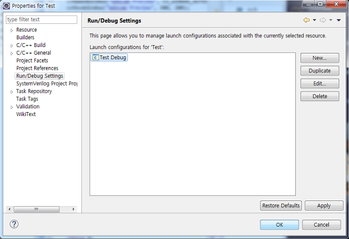Expand the C/C++ General node
This screenshot has width=349, height=239.
coord(12,53)
